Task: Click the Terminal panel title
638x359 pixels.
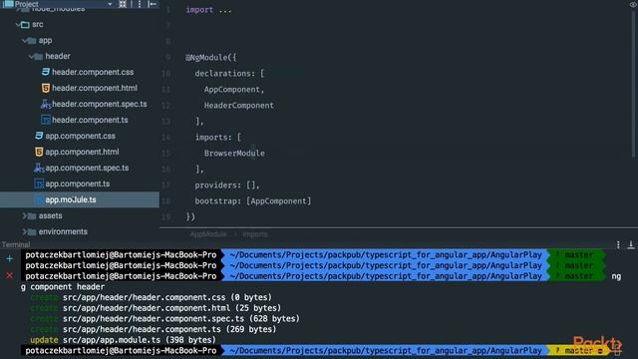Action: pos(16,244)
